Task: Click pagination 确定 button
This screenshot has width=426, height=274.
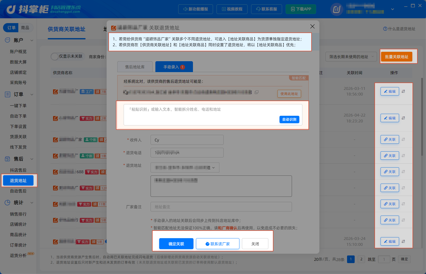Action: coord(404,259)
